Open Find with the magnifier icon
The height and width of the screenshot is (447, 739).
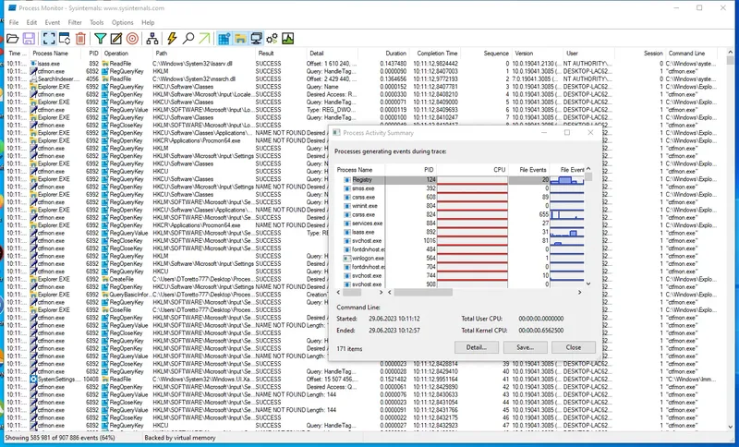pyautogui.click(x=188, y=39)
